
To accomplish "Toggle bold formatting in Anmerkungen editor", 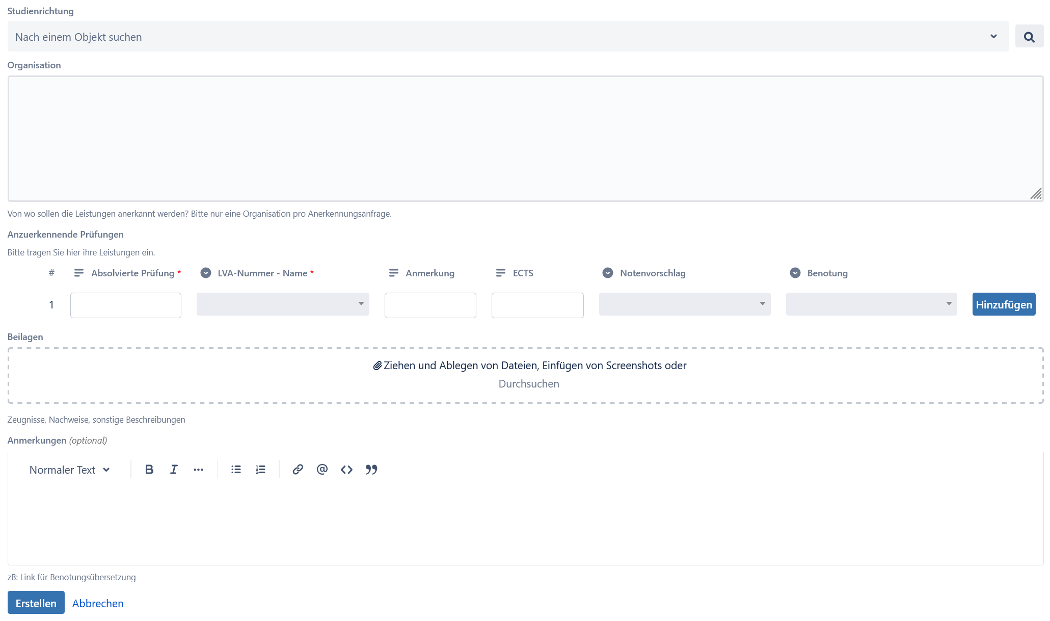I will click(x=149, y=470).
